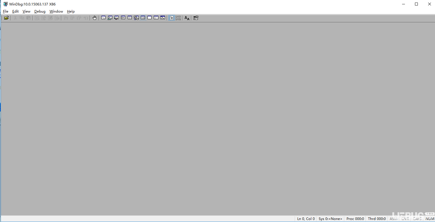
Task: Open the Command Browser window icon
Action: click(163, 18)
